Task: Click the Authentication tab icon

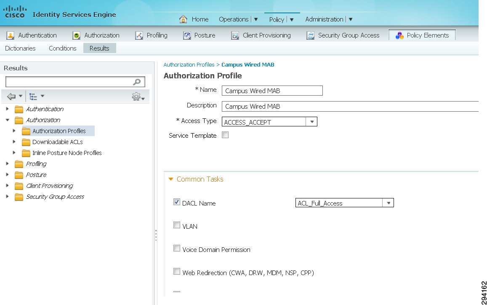Action: coord(10,35)
